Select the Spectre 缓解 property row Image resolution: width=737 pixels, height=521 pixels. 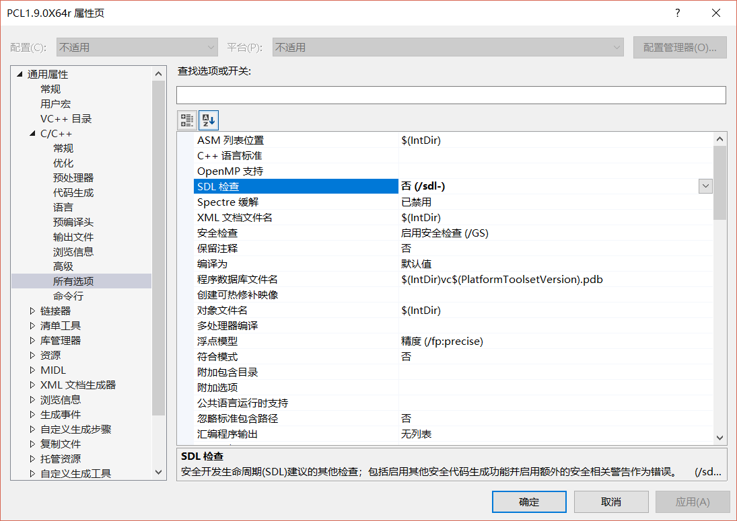(x=453, y=202)
